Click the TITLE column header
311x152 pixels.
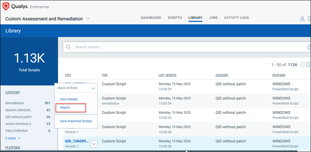point(68,76)
